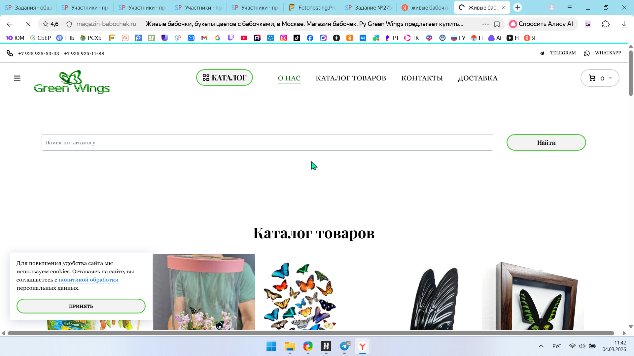Open the hamburger menu beside Green Wings logo
Image resolution: width=634 pixels, height=356 pixels.
pyautogui.click(x=17, y=78)
